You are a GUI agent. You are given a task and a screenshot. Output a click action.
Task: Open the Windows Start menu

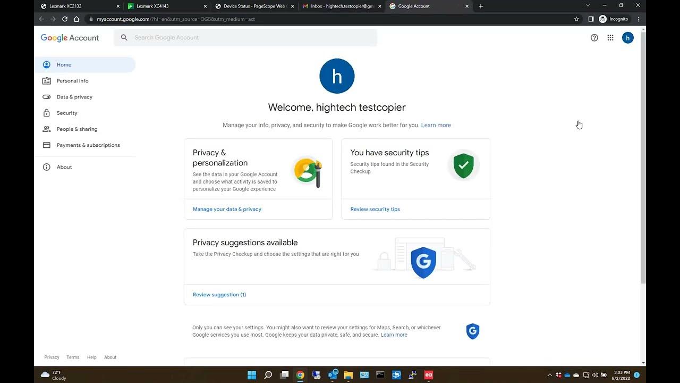pos(252,375)
